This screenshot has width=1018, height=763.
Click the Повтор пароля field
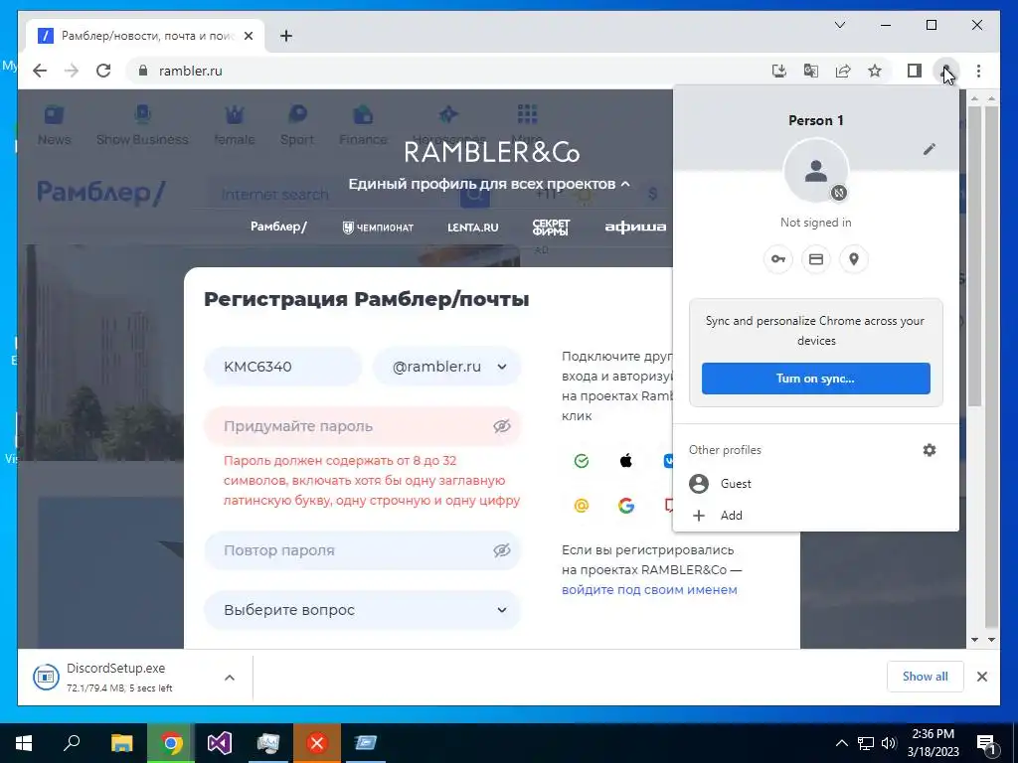click(363, 550)
